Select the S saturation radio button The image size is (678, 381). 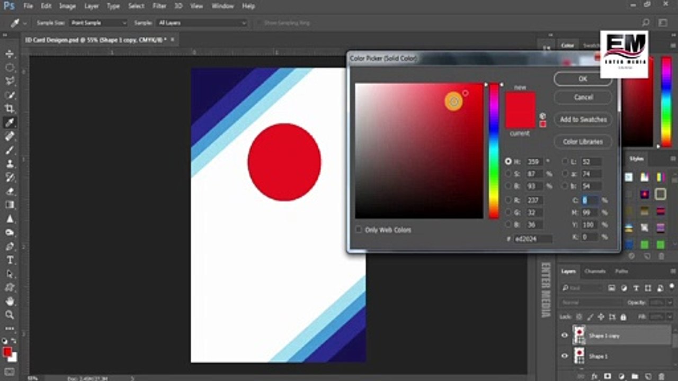508,174
